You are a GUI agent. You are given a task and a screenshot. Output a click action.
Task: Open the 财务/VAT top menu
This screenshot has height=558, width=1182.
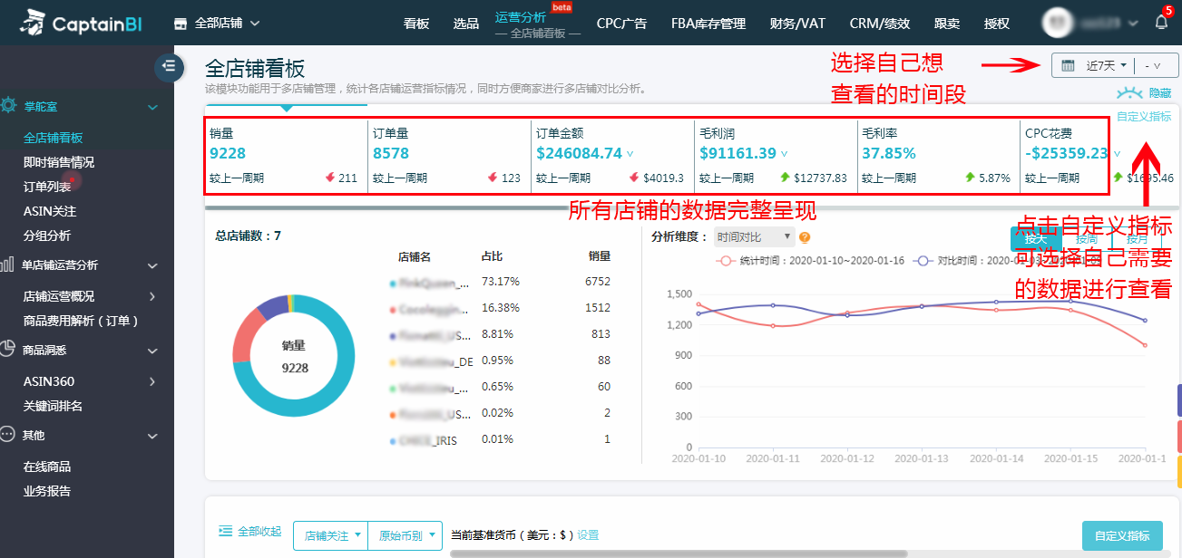(797, 24)
